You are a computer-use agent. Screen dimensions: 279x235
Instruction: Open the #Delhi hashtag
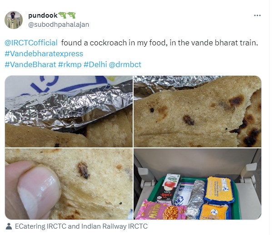pyautogui.click(x=95, y=64)
